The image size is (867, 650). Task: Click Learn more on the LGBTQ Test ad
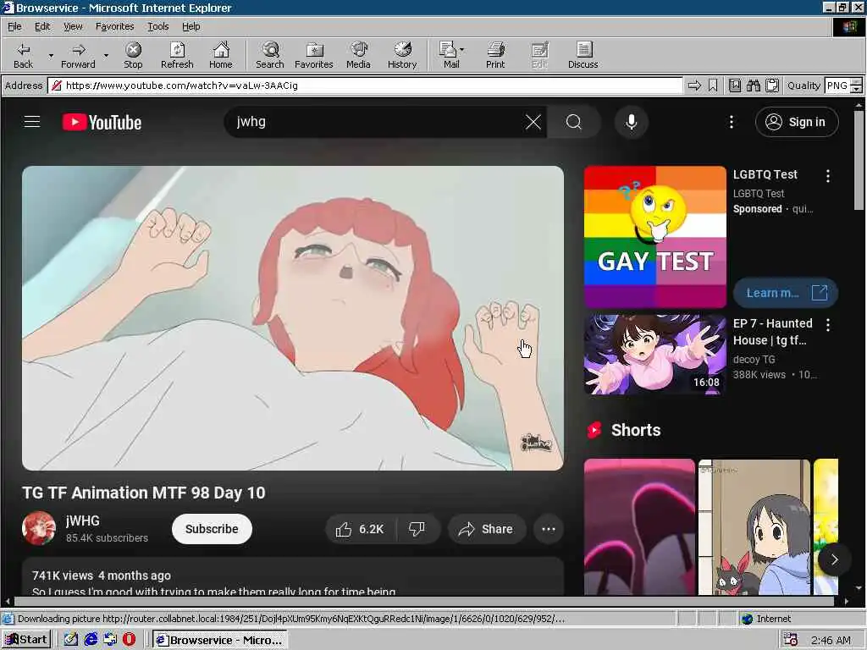[786, 293]
